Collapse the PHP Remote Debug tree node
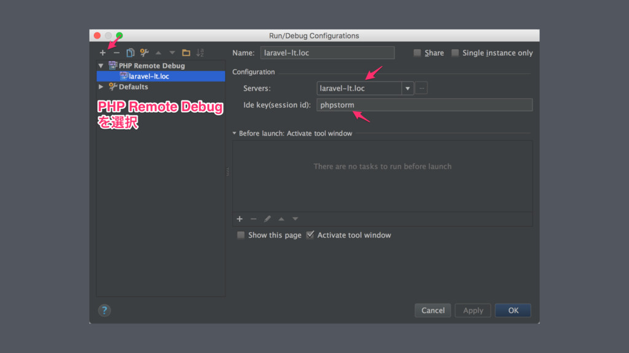The image size is (629, 353). (x=101, y=66)
